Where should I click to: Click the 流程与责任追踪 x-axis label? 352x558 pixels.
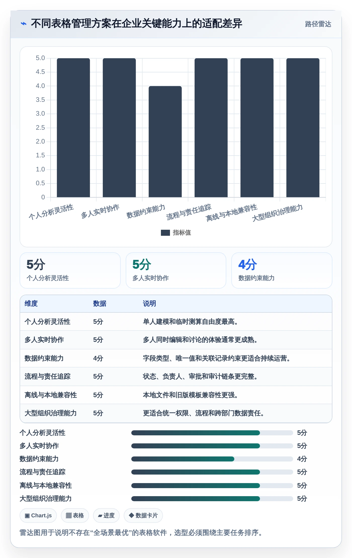coord(189,212)
